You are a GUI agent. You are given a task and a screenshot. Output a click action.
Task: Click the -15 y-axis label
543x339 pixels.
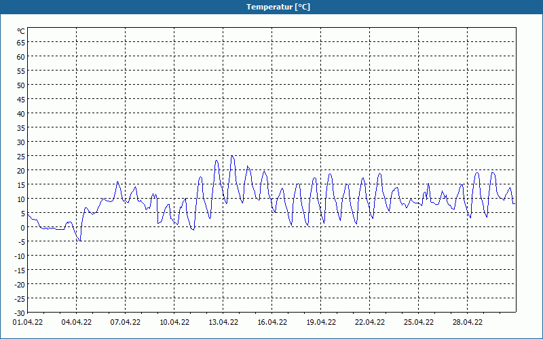pyautogui.click(x=20, y=271)
